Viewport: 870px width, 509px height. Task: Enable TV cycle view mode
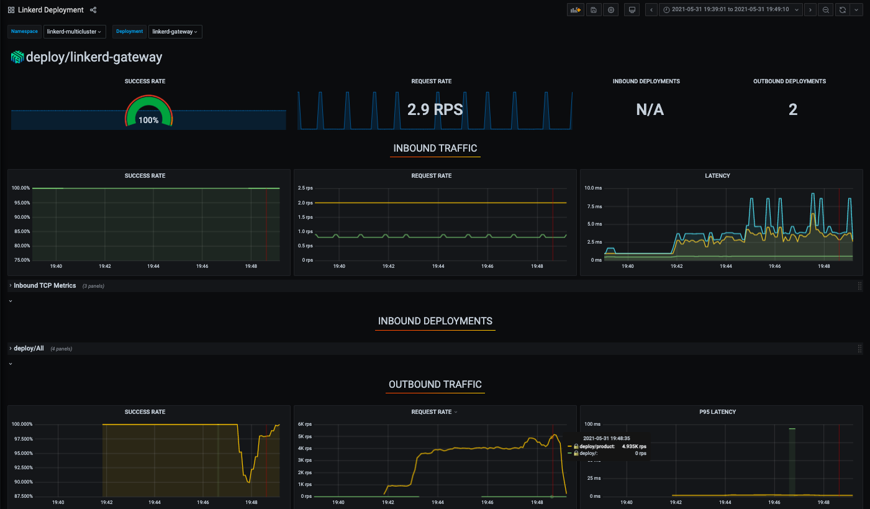point(632,9)
